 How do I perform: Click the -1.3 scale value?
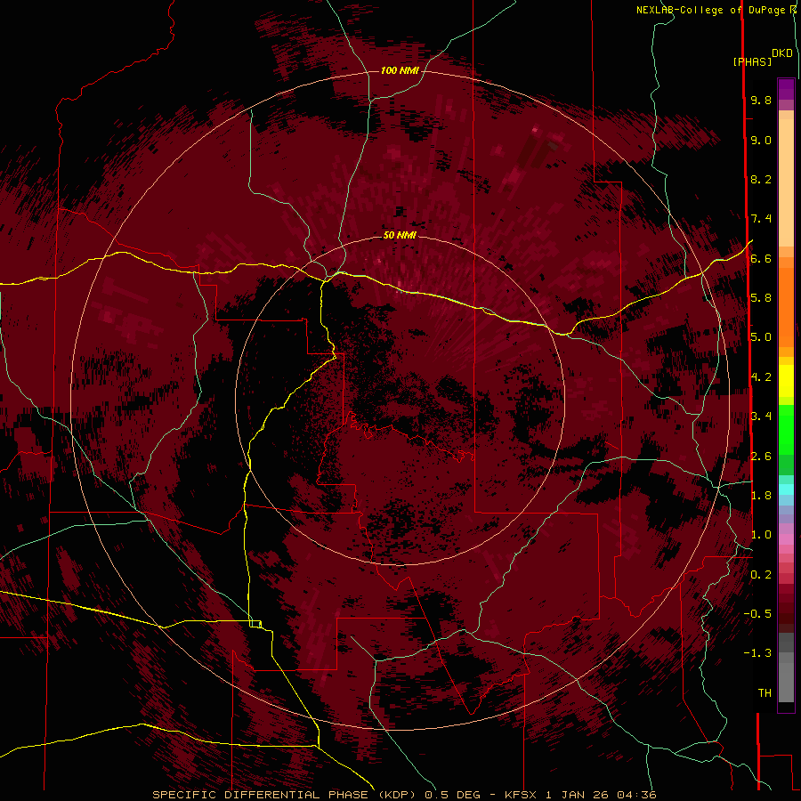(x=757, y=653)
